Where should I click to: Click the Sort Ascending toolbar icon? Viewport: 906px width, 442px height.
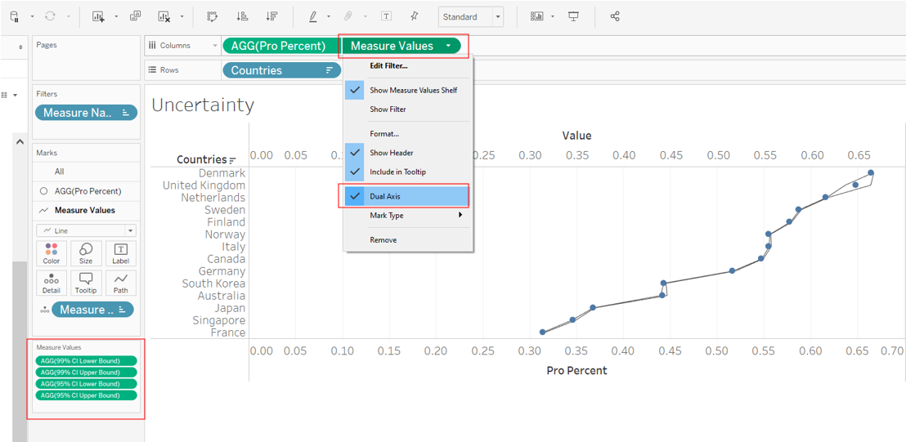pyautogui.click(x=242, y=16)
